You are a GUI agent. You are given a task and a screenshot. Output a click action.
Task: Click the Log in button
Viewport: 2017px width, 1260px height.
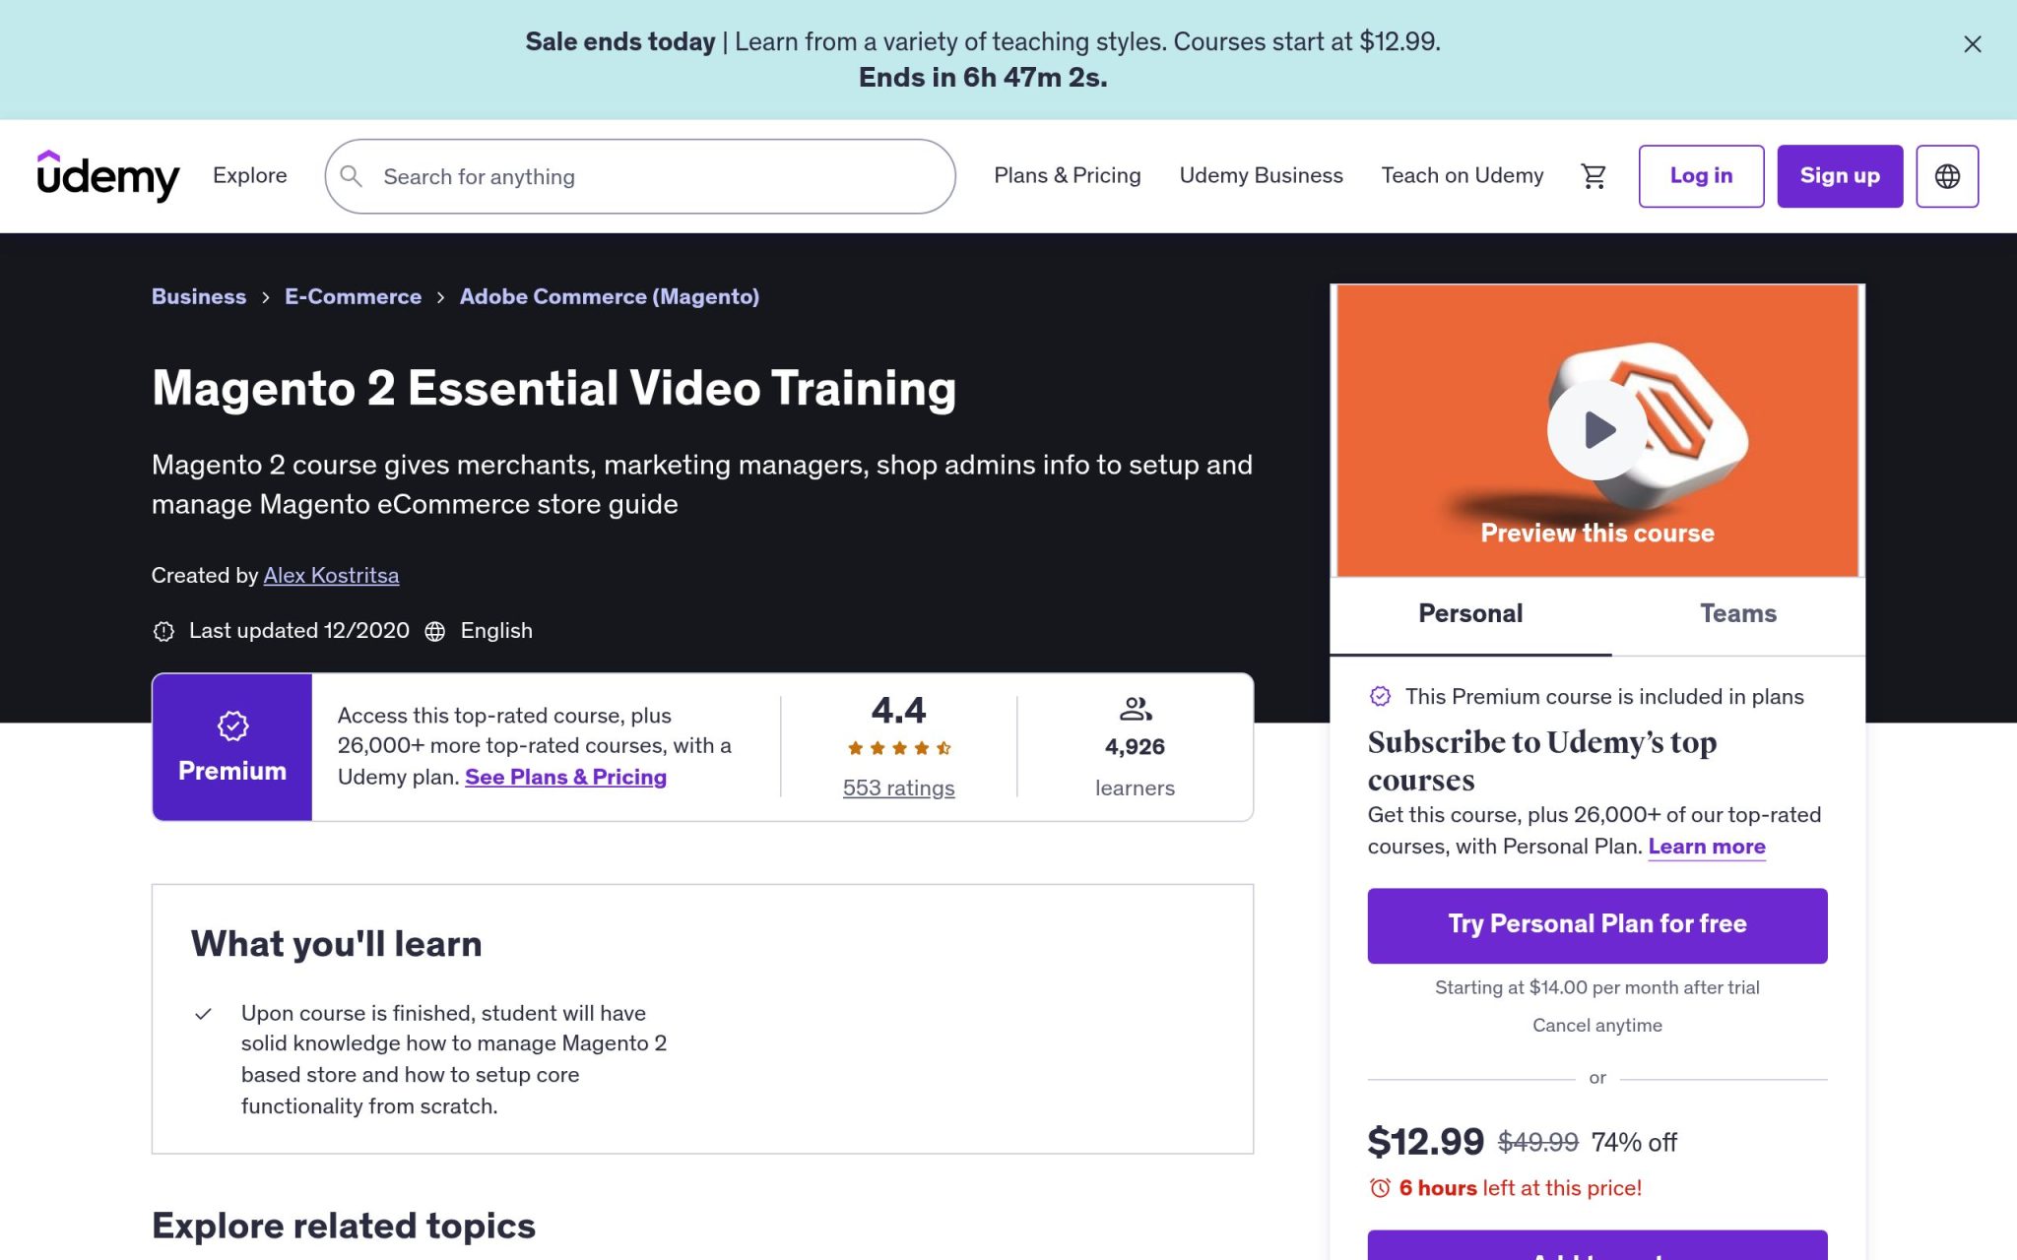(x=1701, y=176)
